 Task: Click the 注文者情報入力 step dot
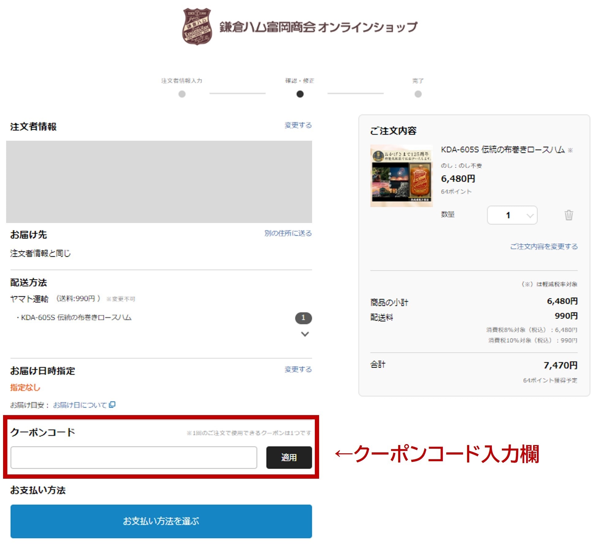[x=182, y=94]
